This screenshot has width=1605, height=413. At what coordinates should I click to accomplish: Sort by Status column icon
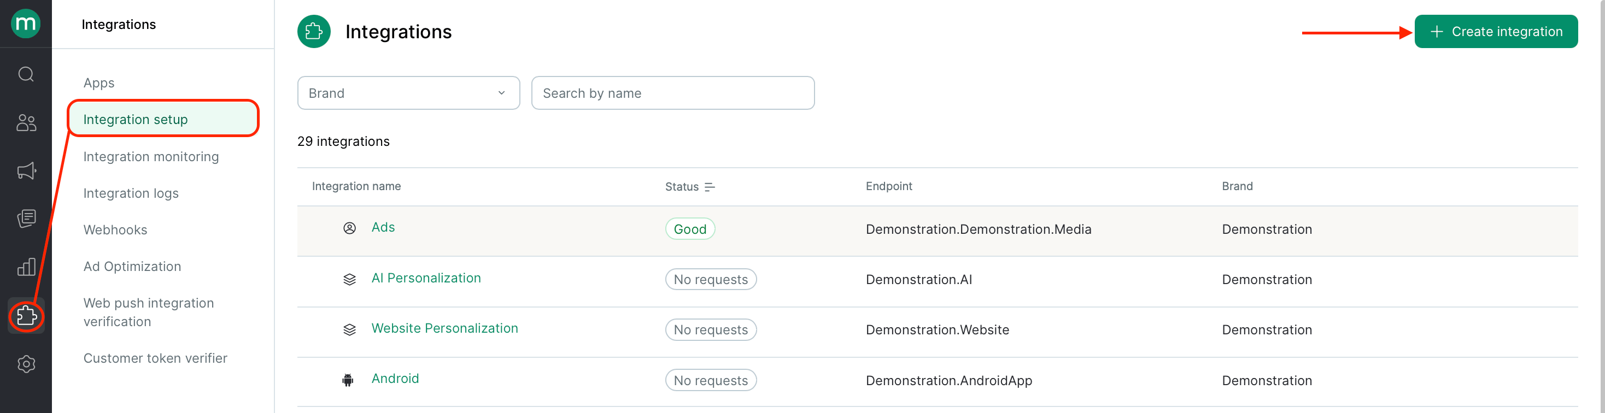click(709, 187)
